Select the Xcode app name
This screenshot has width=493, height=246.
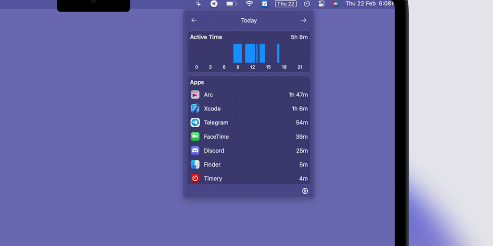[x=212, y=109]
